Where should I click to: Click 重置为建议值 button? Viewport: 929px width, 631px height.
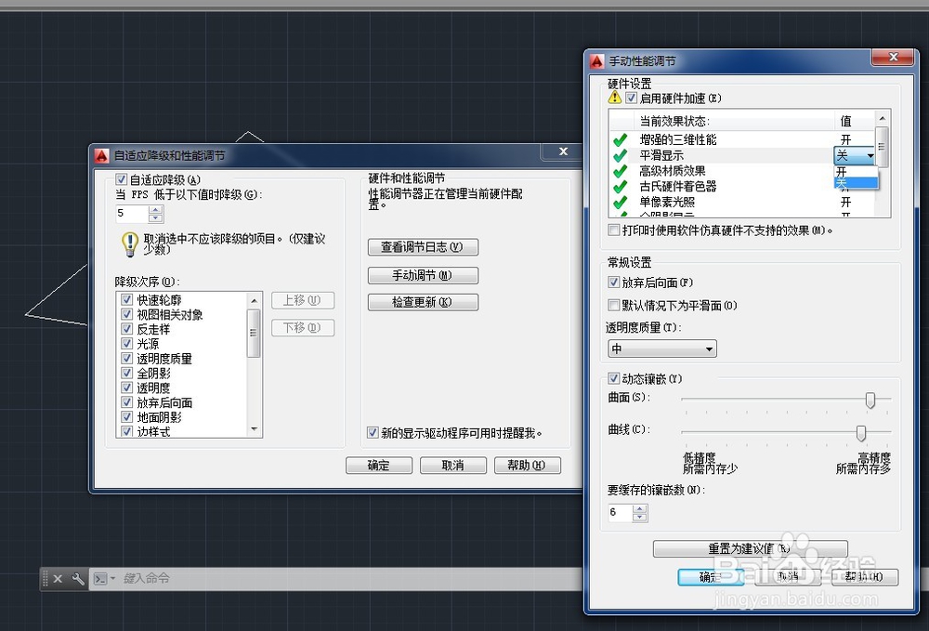point(750,548)
